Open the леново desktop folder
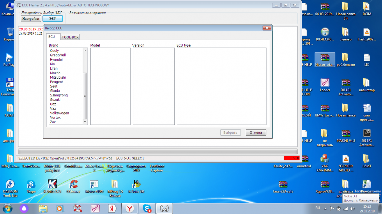The image size is (382, 214). 346,34
